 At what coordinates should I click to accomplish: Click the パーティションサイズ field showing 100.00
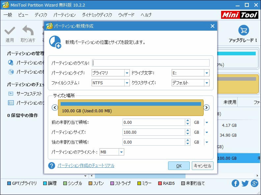coord(154,132)
